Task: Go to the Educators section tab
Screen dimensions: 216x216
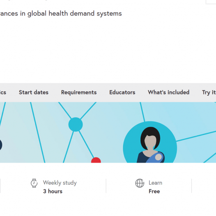Action: coord(122,92)
